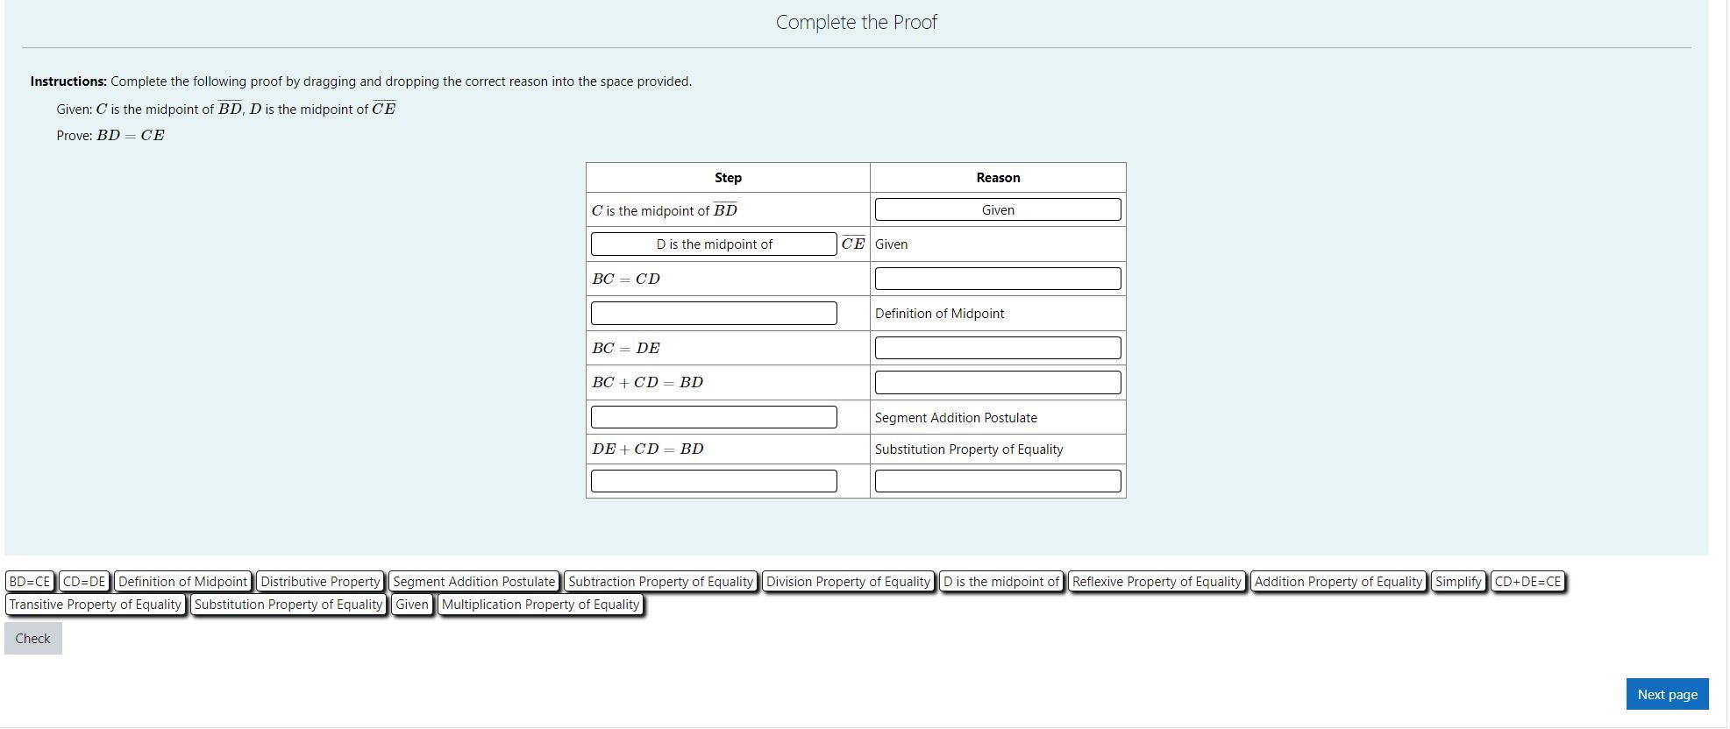Select Substitution Property of Equality tile in answer bank
Viewport: 1730px width, 729px height.
(288, 605)
